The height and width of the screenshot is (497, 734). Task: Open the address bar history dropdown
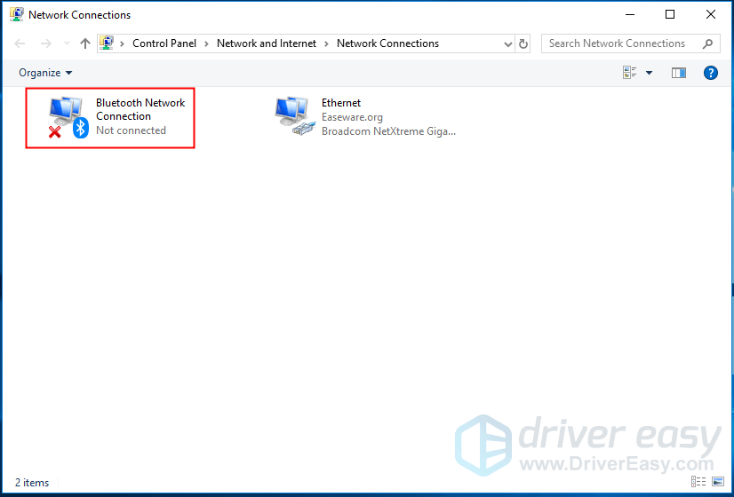pos(507,43)
